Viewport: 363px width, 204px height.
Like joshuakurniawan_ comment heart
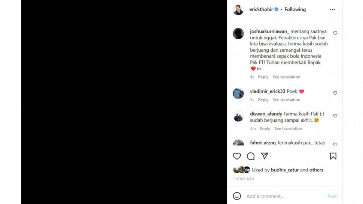pos(335,33)
